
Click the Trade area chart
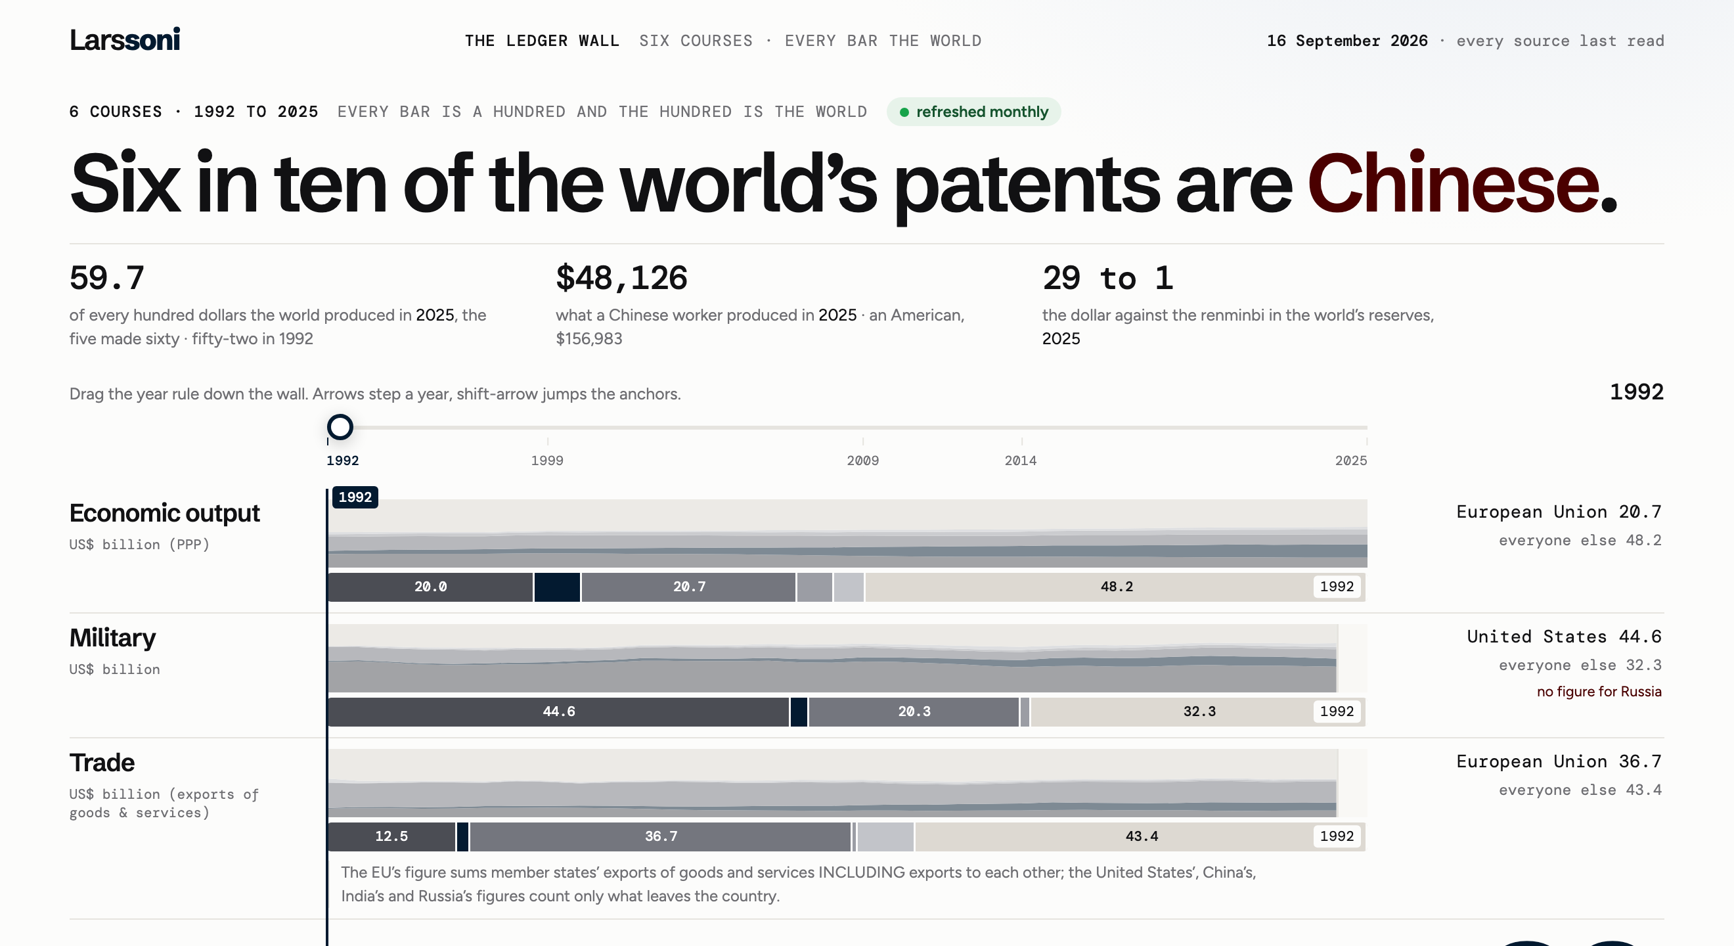tap(847, 783)
